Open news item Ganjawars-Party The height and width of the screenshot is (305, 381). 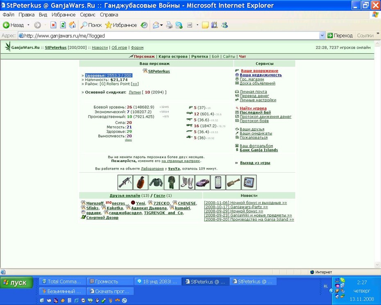(236, 207)
